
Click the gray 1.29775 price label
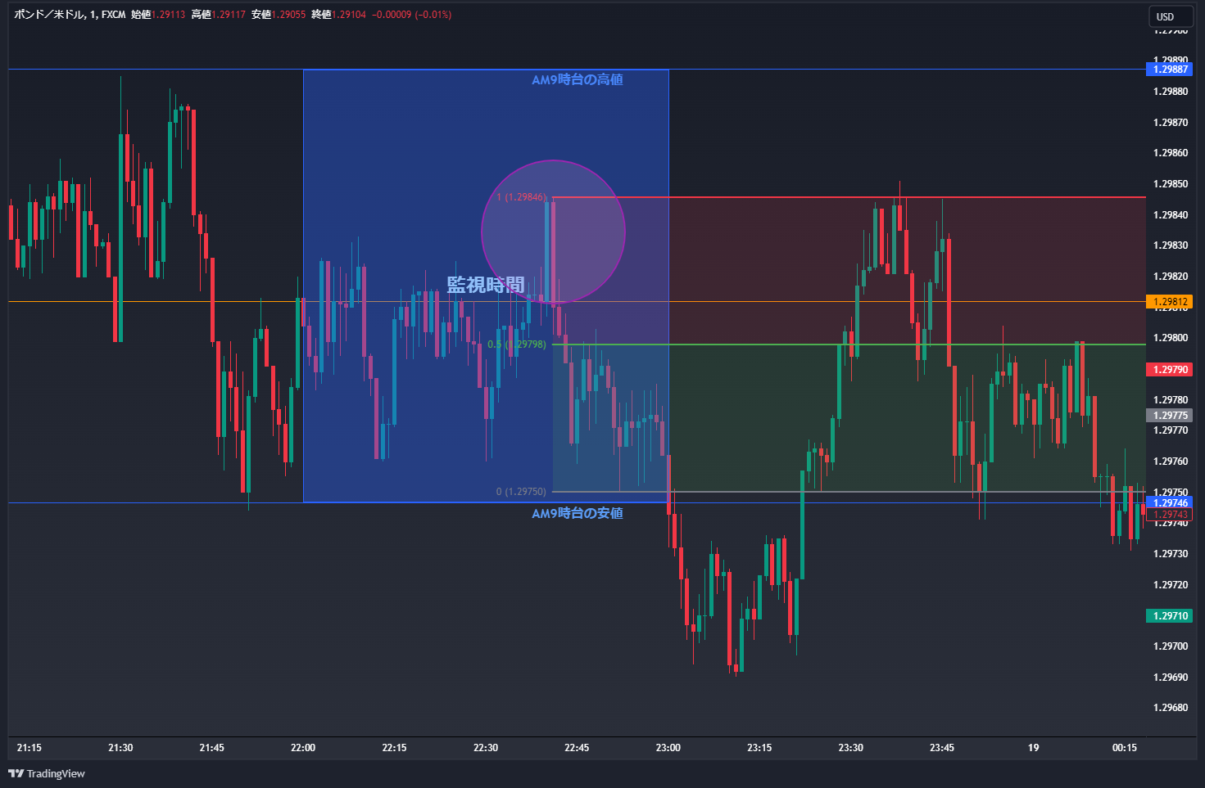(x=1170, y=416)
